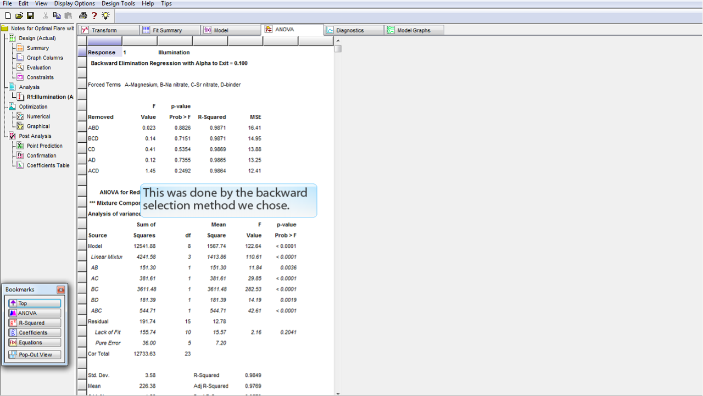
Task: Select Numerical under Optimization
Action: point(38,116)
